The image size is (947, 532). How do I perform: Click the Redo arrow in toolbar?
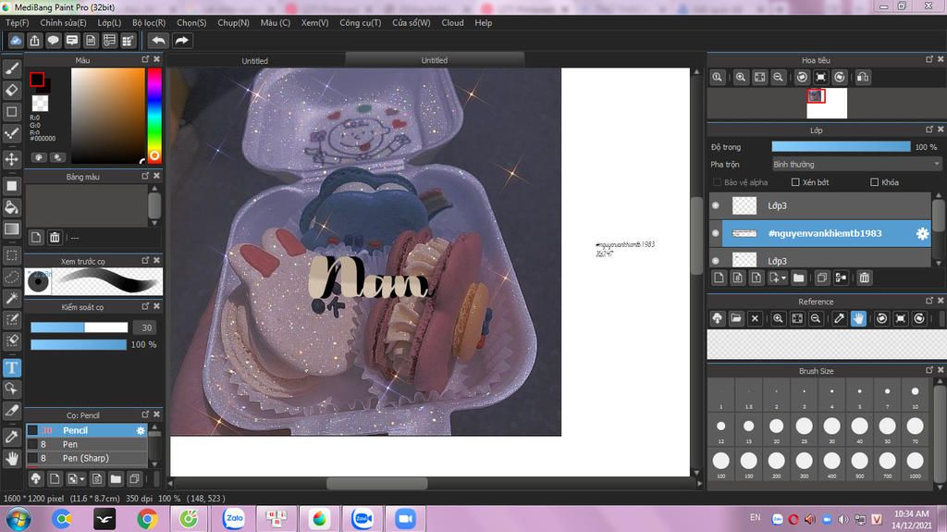pyautogui.click(x=181, y=41)
